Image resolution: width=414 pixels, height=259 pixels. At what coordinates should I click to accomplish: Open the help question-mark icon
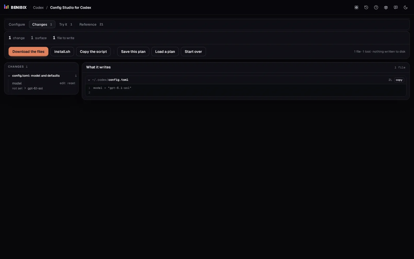376,8
